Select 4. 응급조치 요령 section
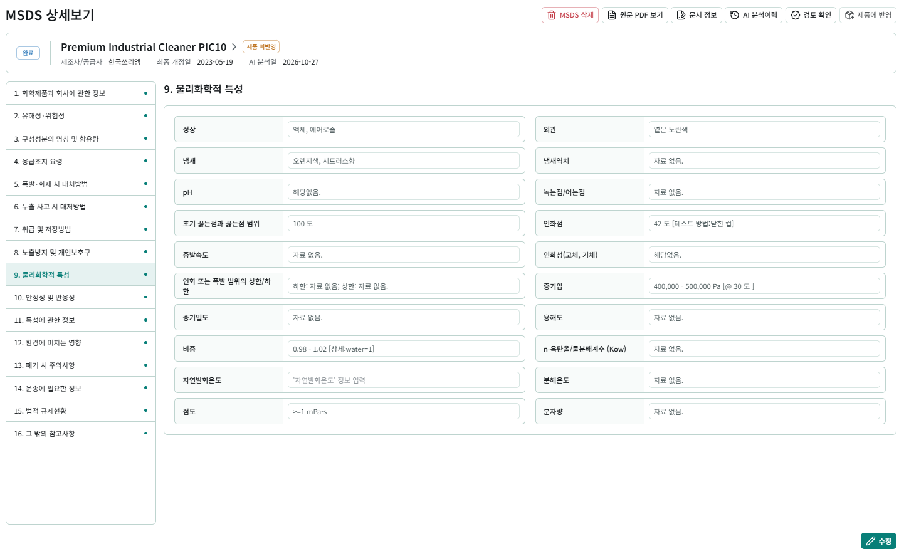Viewport: 899px width, 551px height. pos(81,161)
